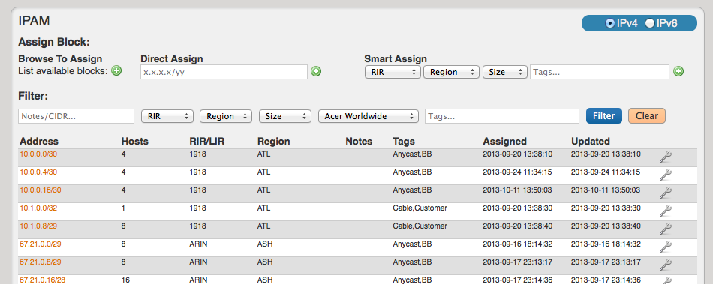Select the IPv4 radio button
This screenshot has width=713, height=284.
610,23
